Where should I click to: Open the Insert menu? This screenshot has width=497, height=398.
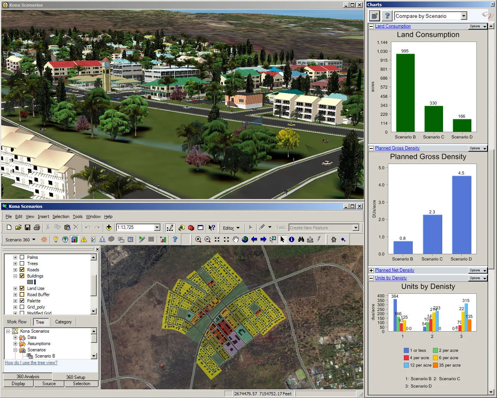tap(43, 216)
